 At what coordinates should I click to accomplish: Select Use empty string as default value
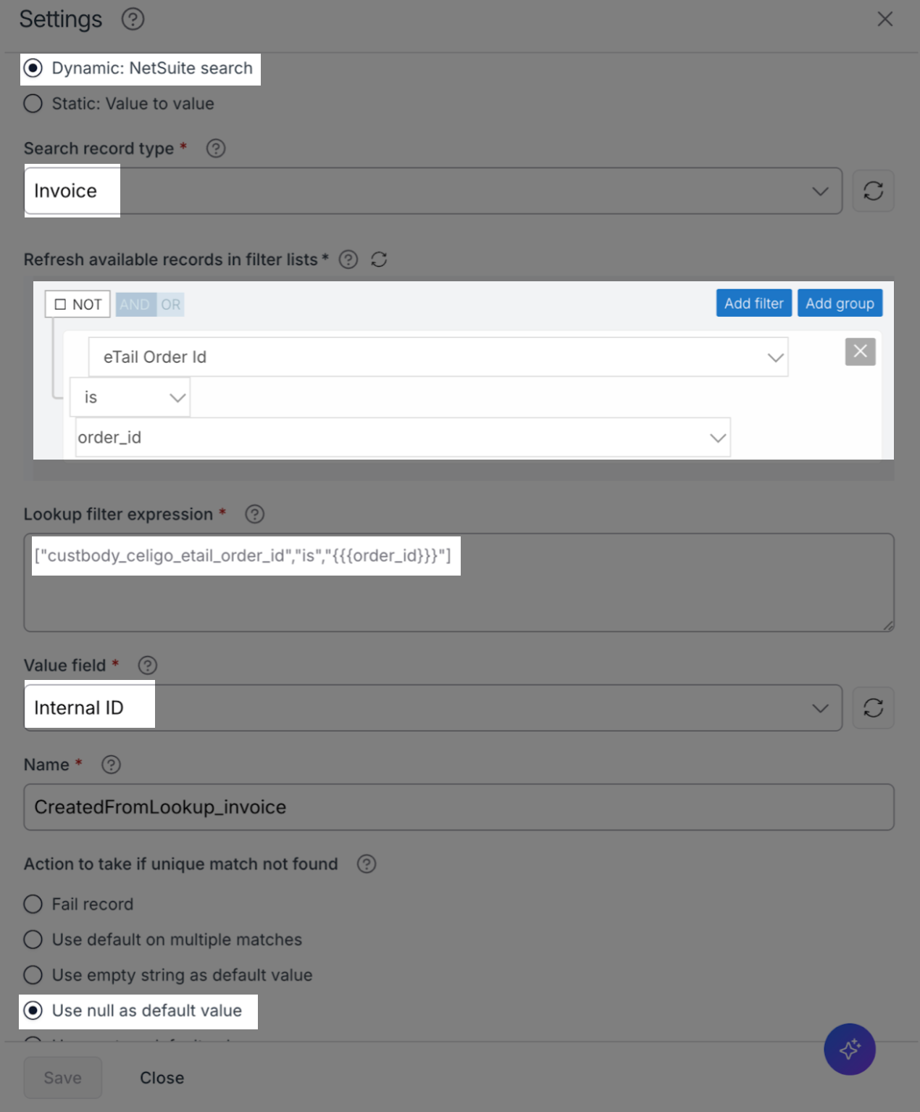click(x=168, y=975)
